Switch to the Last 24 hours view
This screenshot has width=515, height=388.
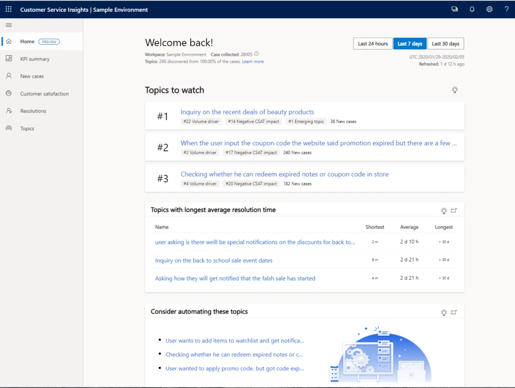(373, 44)
